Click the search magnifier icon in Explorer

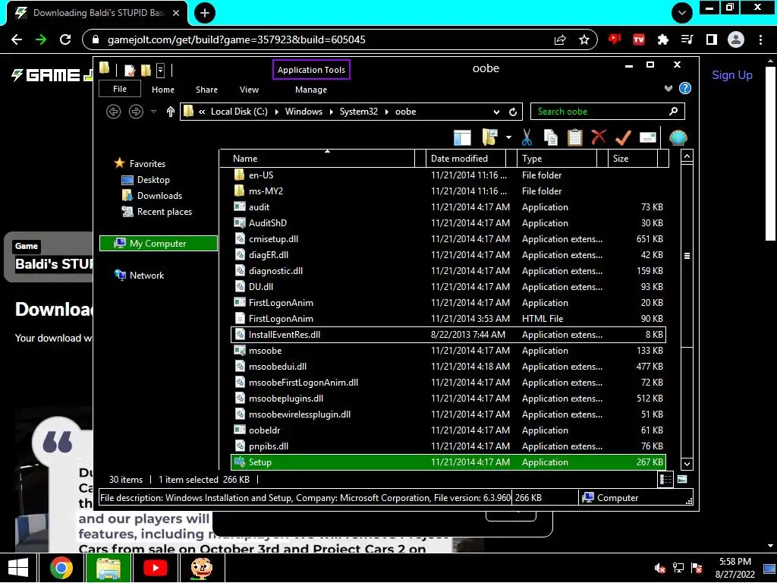674,111
